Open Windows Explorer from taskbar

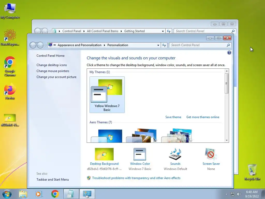pyautogui.click(x=23, y=194)
